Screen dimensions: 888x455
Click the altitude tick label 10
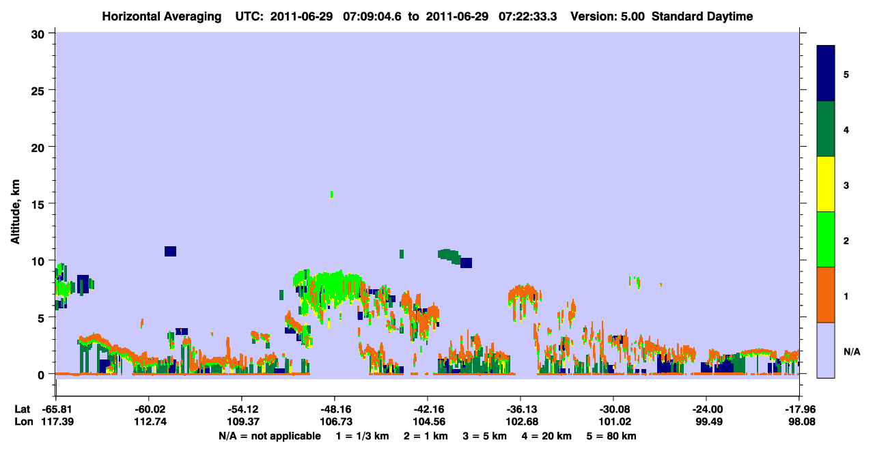40,261
